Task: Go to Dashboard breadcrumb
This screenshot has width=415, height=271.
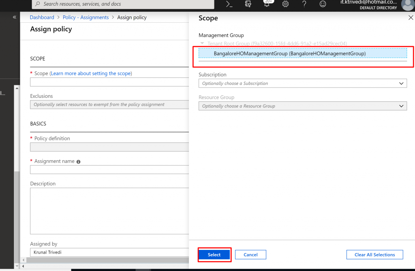Action: (42, 17)
